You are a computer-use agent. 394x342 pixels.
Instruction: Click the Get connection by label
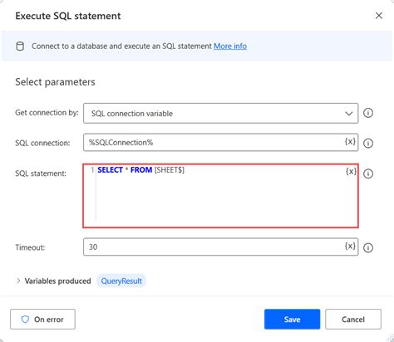coord(47,113)
